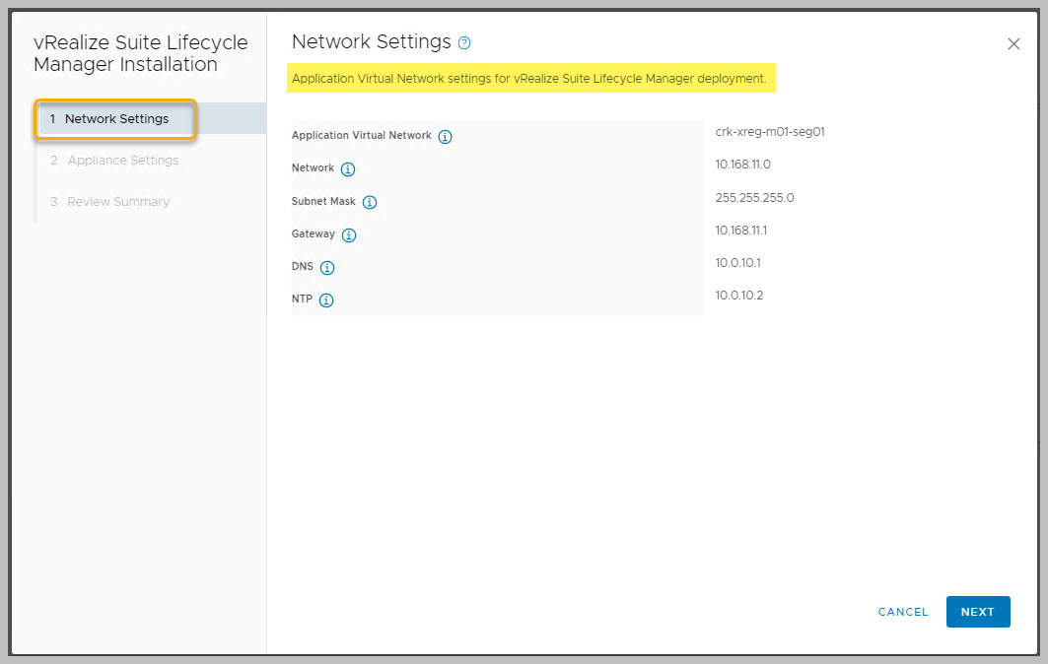
Task: Open the NTP info icon
Action: click(x=326, y=300)
